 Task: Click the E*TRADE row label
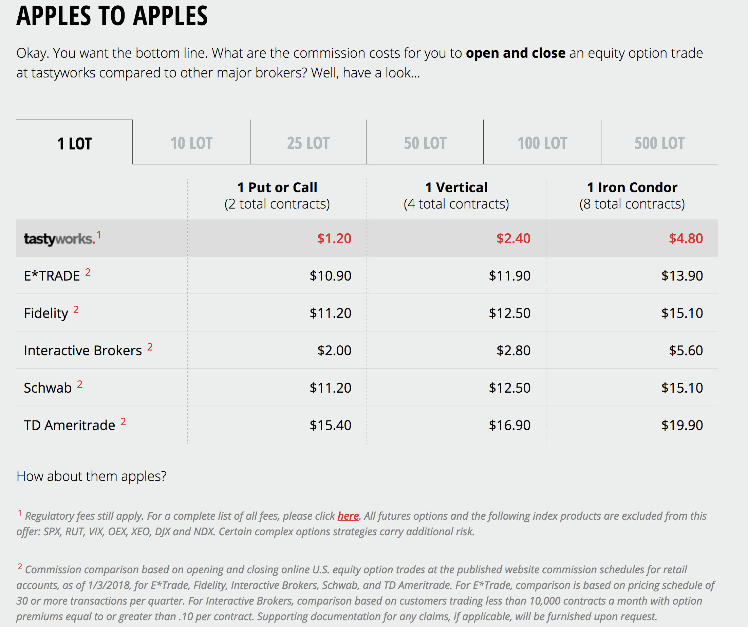tap(52, 276)
